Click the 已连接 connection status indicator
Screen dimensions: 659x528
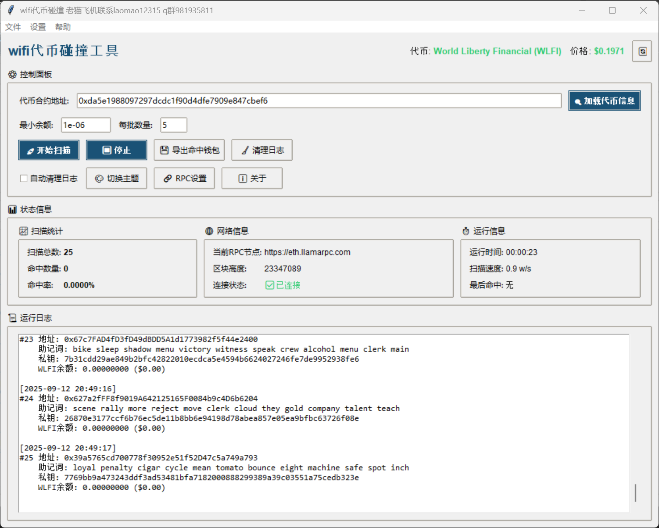(x=283, y=285)
